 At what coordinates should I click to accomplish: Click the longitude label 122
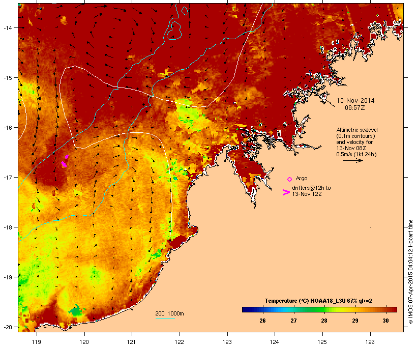[x=180, y=342]
